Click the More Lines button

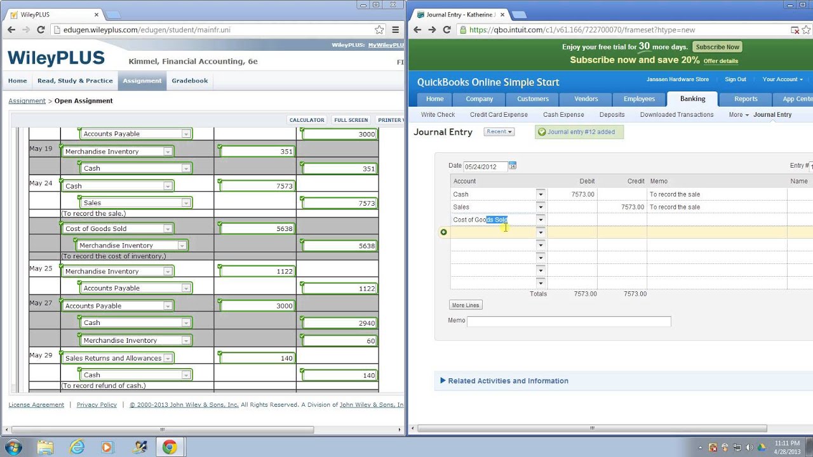[466, 305]
